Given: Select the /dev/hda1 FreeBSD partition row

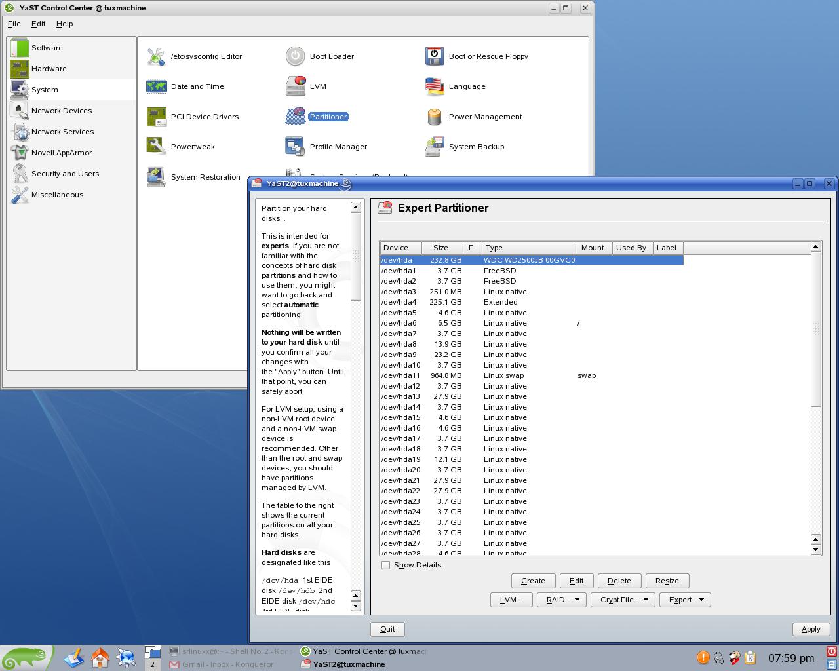Looking at the screenshot, I should pos(532,271).
